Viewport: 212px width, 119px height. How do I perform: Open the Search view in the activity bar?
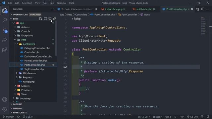[5, 20]
